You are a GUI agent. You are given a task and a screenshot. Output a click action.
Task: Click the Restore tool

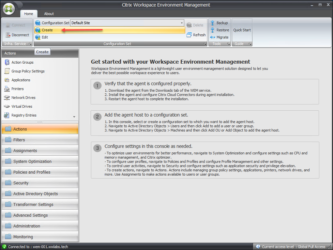[x=219, y=30]
